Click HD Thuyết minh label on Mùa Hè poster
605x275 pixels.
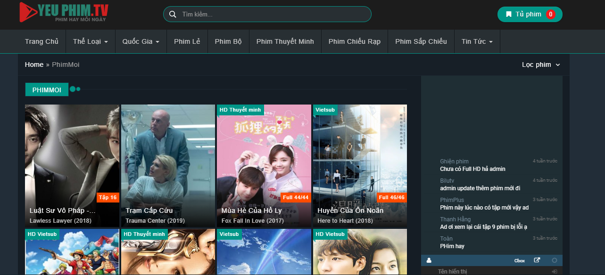point(240,110)
